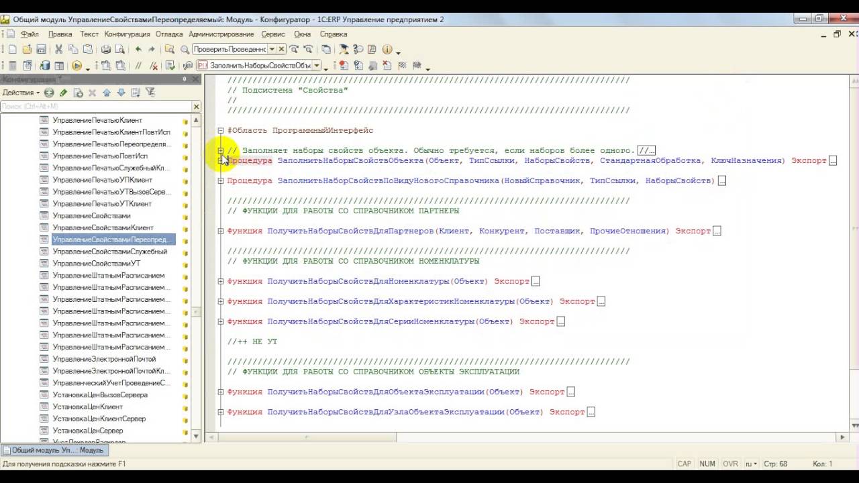The image size is (859, 483).
Task: Select УправлениеПечатьюКлиент module
Action: 97,120
